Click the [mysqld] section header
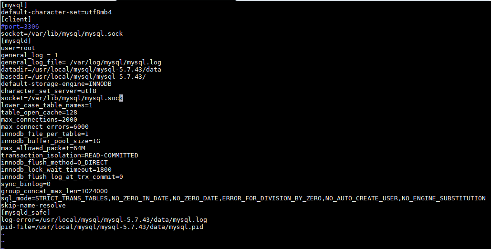Image resolution: width=491 pixels, height=249 pixels. [x=16, y=41]
